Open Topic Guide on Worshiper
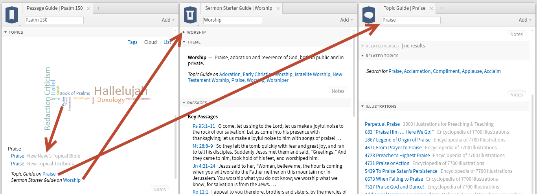The height and width of the screenshot is (194, 537). pos(278,80)
